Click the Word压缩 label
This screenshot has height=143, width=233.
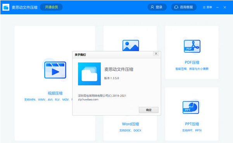(x=131, y=124)
